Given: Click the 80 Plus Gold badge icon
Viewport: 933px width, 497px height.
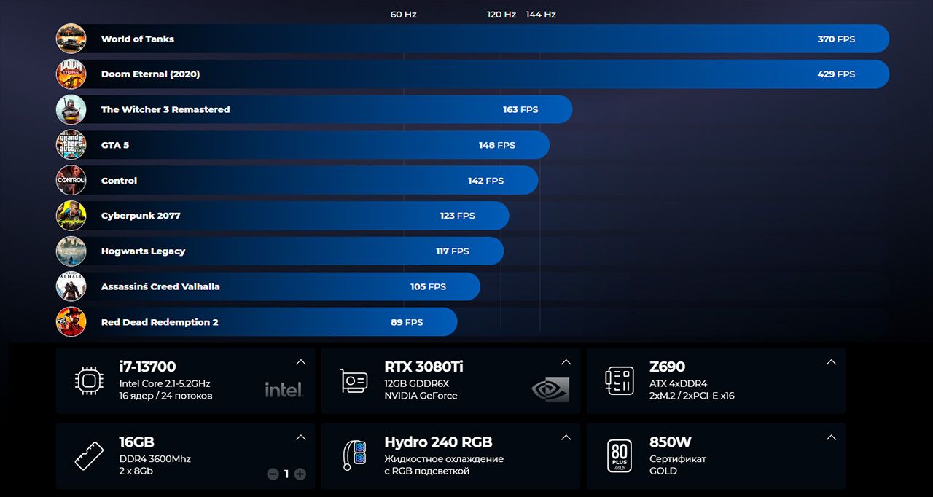Looking at the screenshot, I should point(620,455).
